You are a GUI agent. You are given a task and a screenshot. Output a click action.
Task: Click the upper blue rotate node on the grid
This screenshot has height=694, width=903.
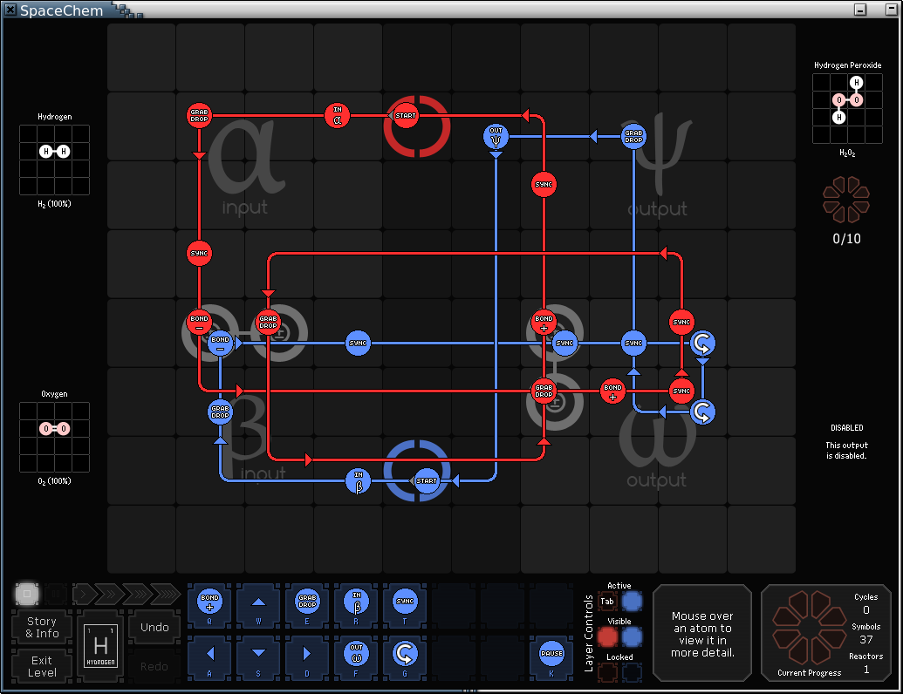pyautogui.click(x=702, y=344)
